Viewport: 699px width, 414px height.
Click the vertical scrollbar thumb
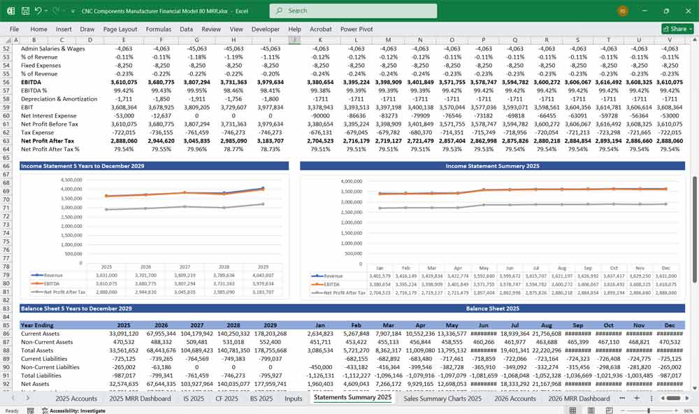(694, 229)
